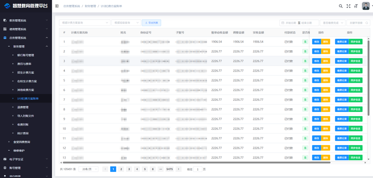Jump to last page 5475

pos(170,169)
